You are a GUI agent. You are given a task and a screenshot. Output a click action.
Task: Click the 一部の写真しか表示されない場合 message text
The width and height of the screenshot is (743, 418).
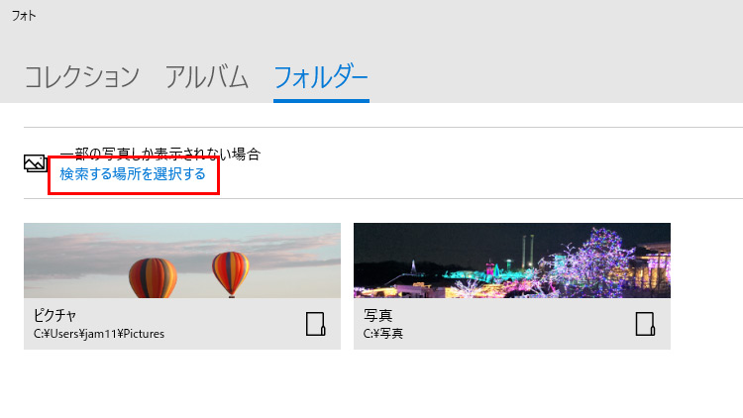tap(160, 154)
